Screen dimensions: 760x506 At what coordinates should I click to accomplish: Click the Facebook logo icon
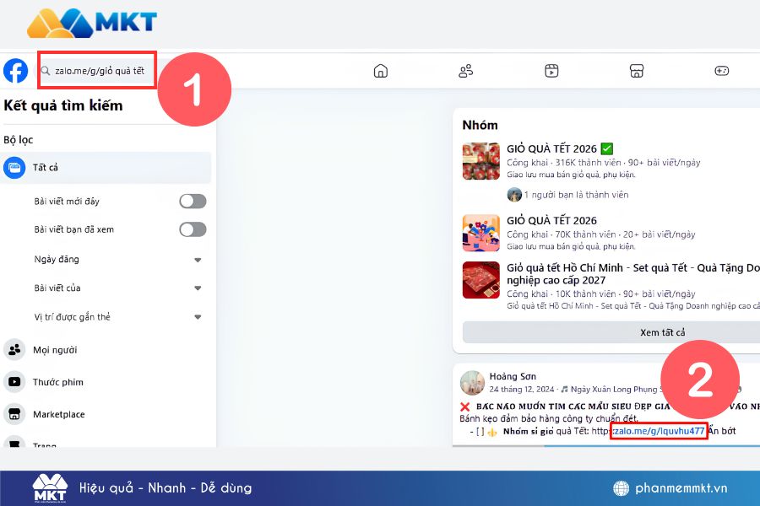point(15,71)
